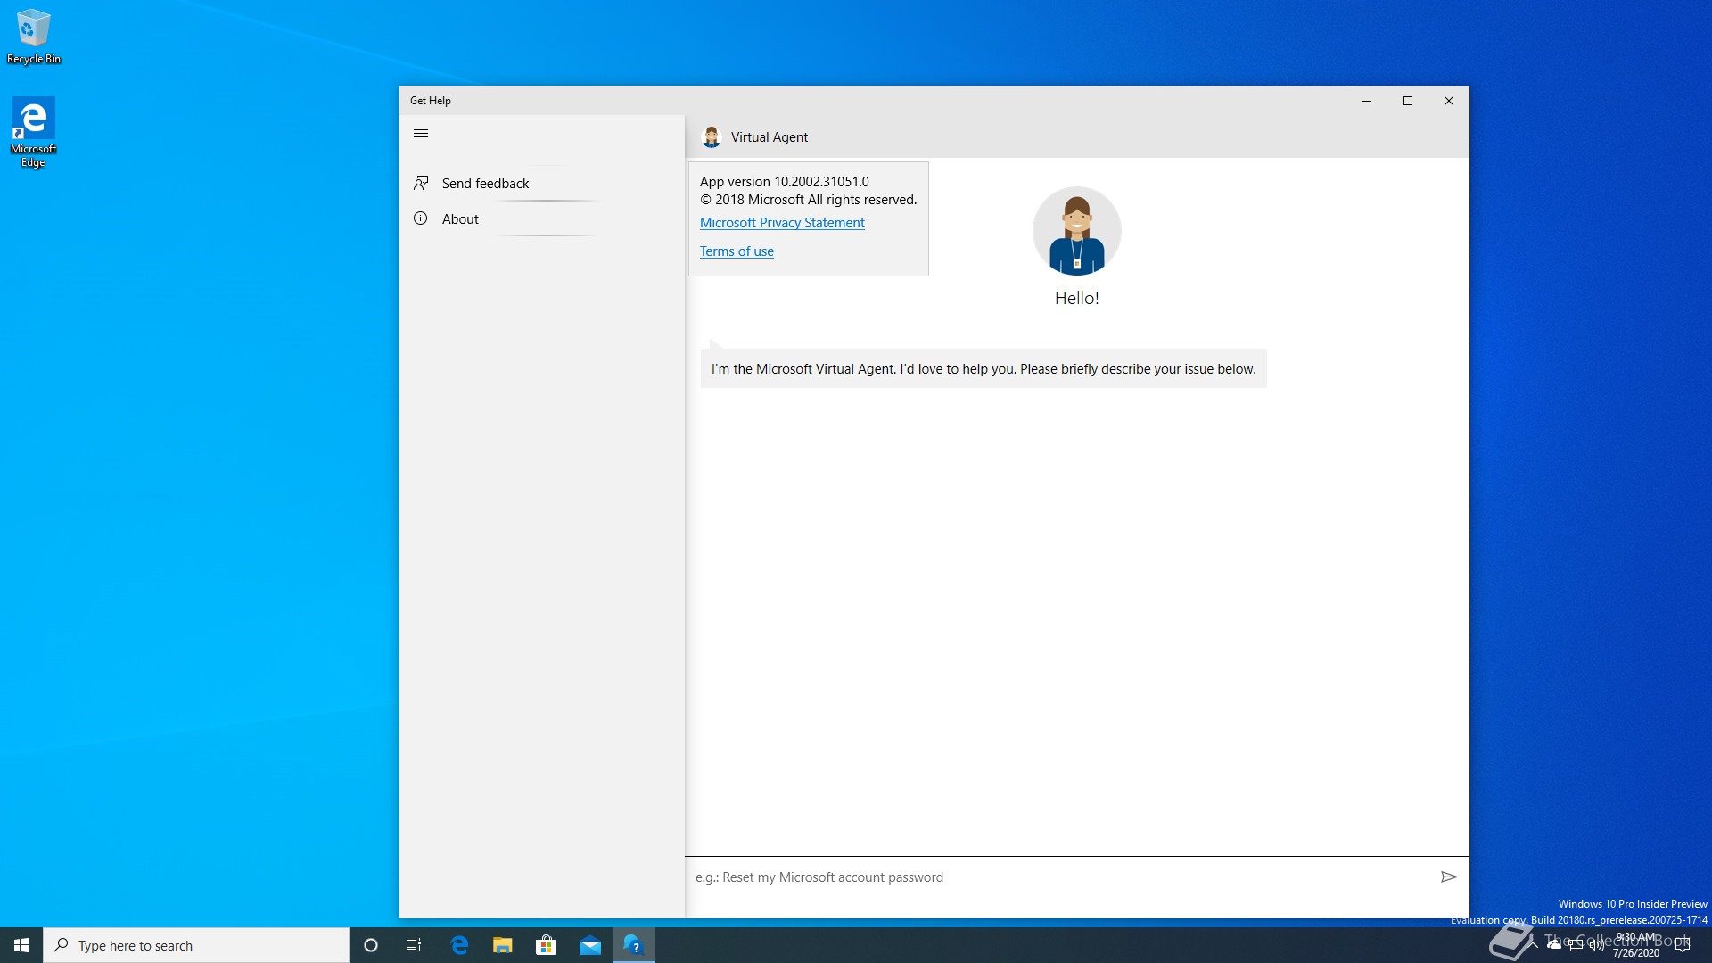Viewport: 1712px width, 963px height.
Task: Click the agent greeting message bubble
Action: [x=984, y=368]
